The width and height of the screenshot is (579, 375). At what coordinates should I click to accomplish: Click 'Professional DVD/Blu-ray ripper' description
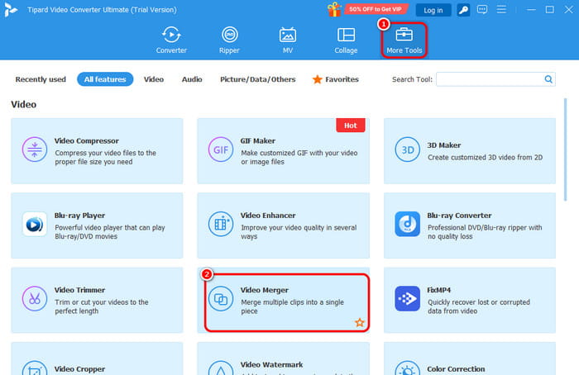click(x=485, y=232)
